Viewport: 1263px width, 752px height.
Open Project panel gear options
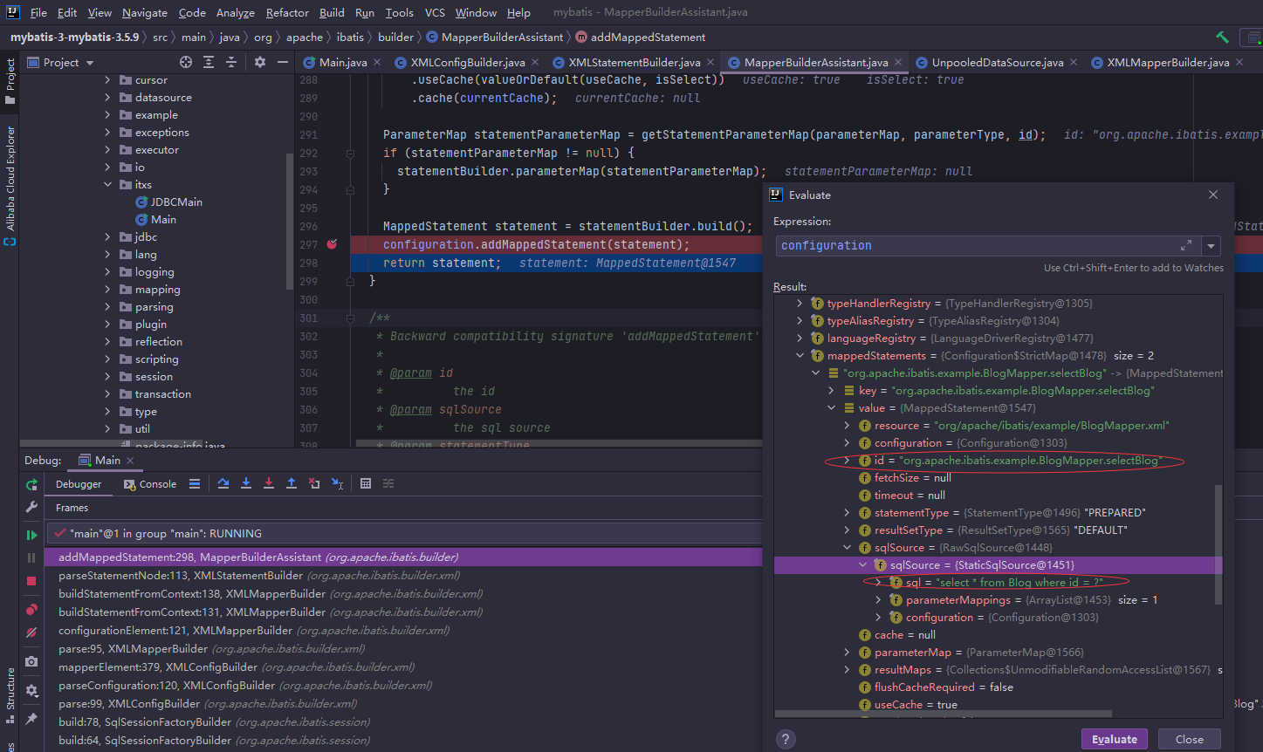tap(260, 62)
